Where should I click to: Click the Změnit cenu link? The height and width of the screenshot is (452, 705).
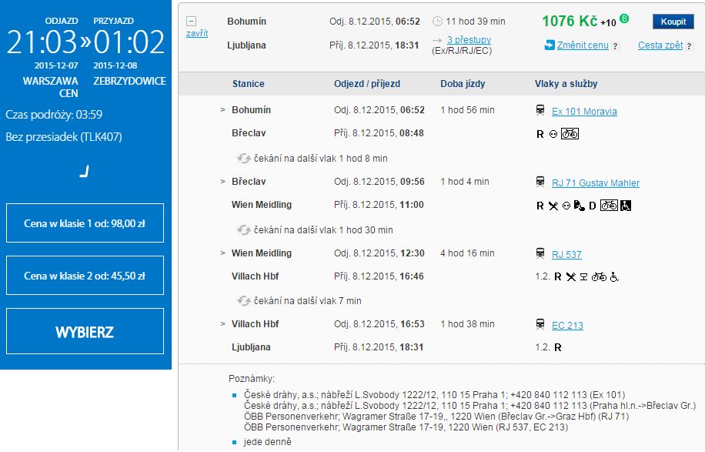pyautogui.click(x=583, y=45)
